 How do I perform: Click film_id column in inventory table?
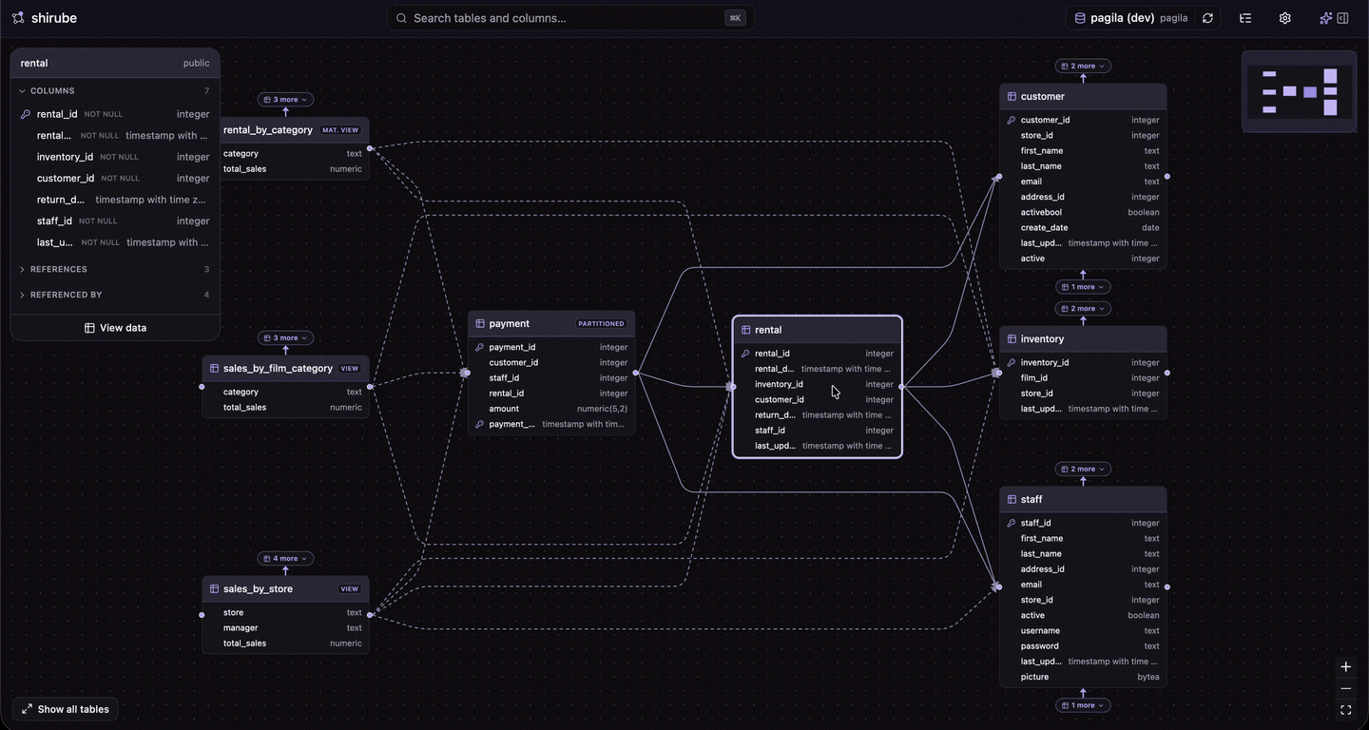(x=1083, y=377)
